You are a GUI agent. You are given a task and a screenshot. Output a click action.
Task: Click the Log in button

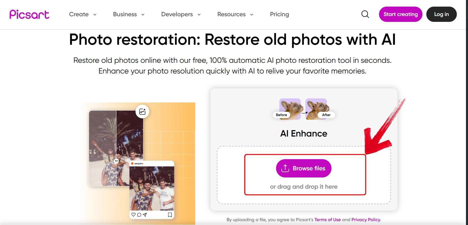tap(441, 14)
